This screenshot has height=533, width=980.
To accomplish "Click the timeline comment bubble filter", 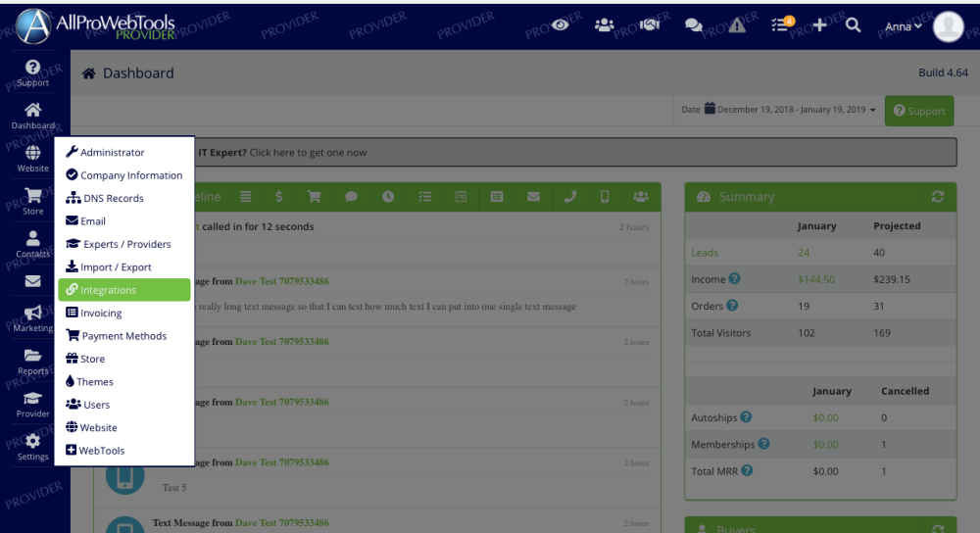I will click(x=351, y=197).
